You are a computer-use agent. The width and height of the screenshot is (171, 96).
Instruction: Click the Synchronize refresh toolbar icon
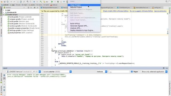point(7,2)
